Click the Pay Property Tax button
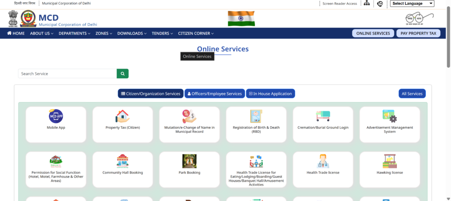Screen dimensions: 451x201 click(418, 33)
